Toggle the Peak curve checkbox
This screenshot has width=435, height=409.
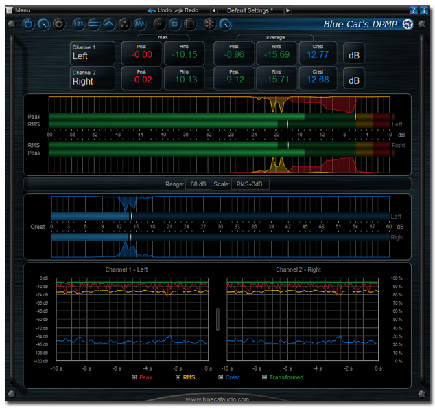tap(134, 377)
